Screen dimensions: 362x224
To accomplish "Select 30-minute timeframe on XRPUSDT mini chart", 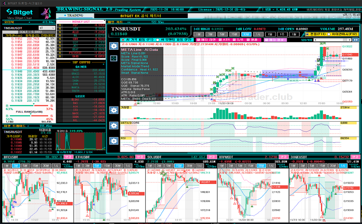I will pos(261,166).
